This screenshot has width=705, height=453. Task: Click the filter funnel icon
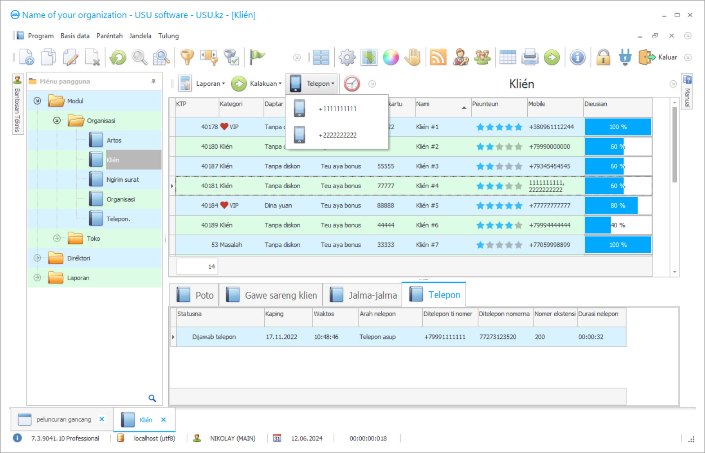pyautogui.click(x=187, y=57)
